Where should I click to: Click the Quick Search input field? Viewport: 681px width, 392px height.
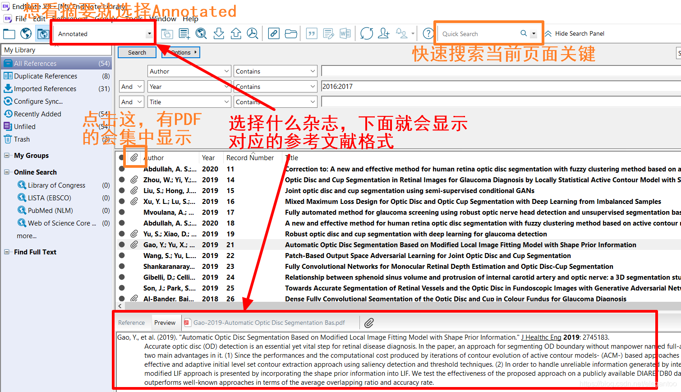tap(479, 34)
